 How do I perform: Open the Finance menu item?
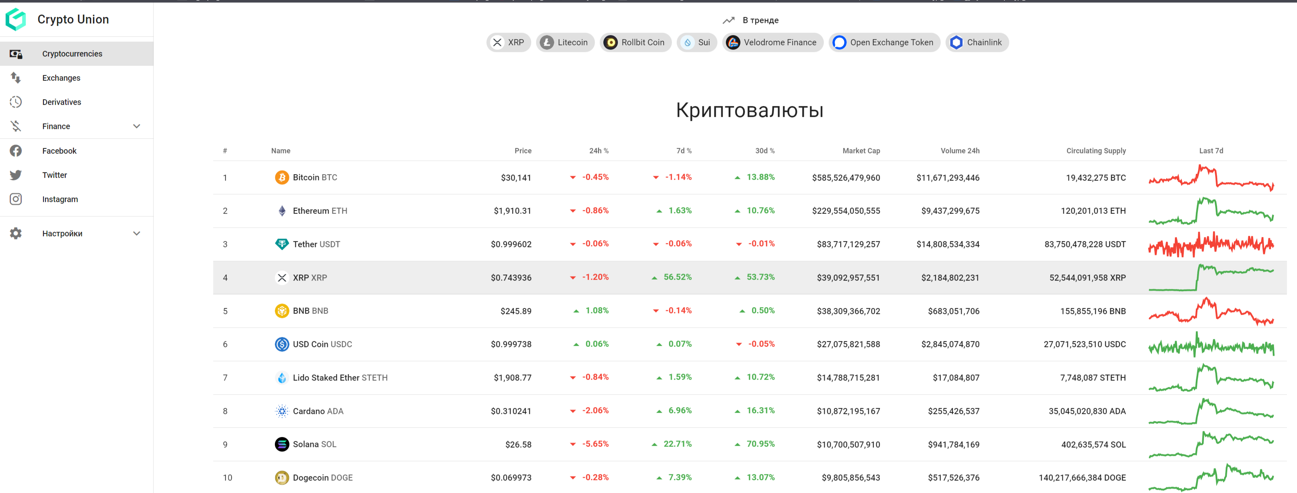77,126
